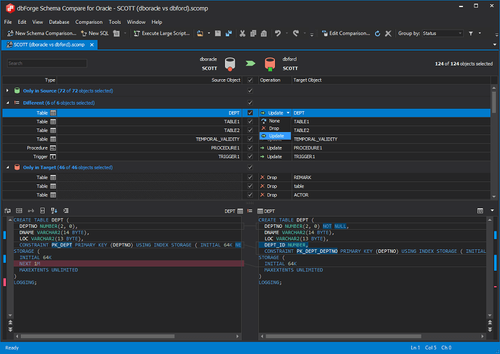Open the Comparison menu

(89, 22)
